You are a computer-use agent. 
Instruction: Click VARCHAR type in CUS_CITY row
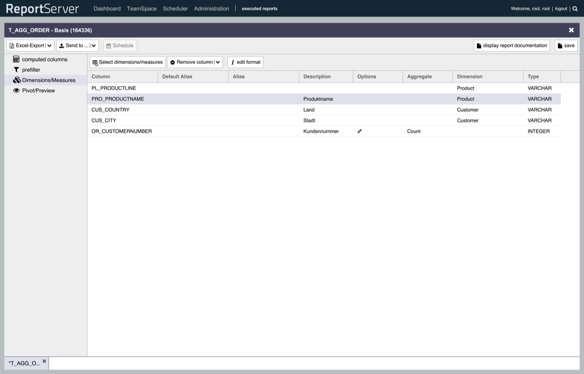[540, 120]
